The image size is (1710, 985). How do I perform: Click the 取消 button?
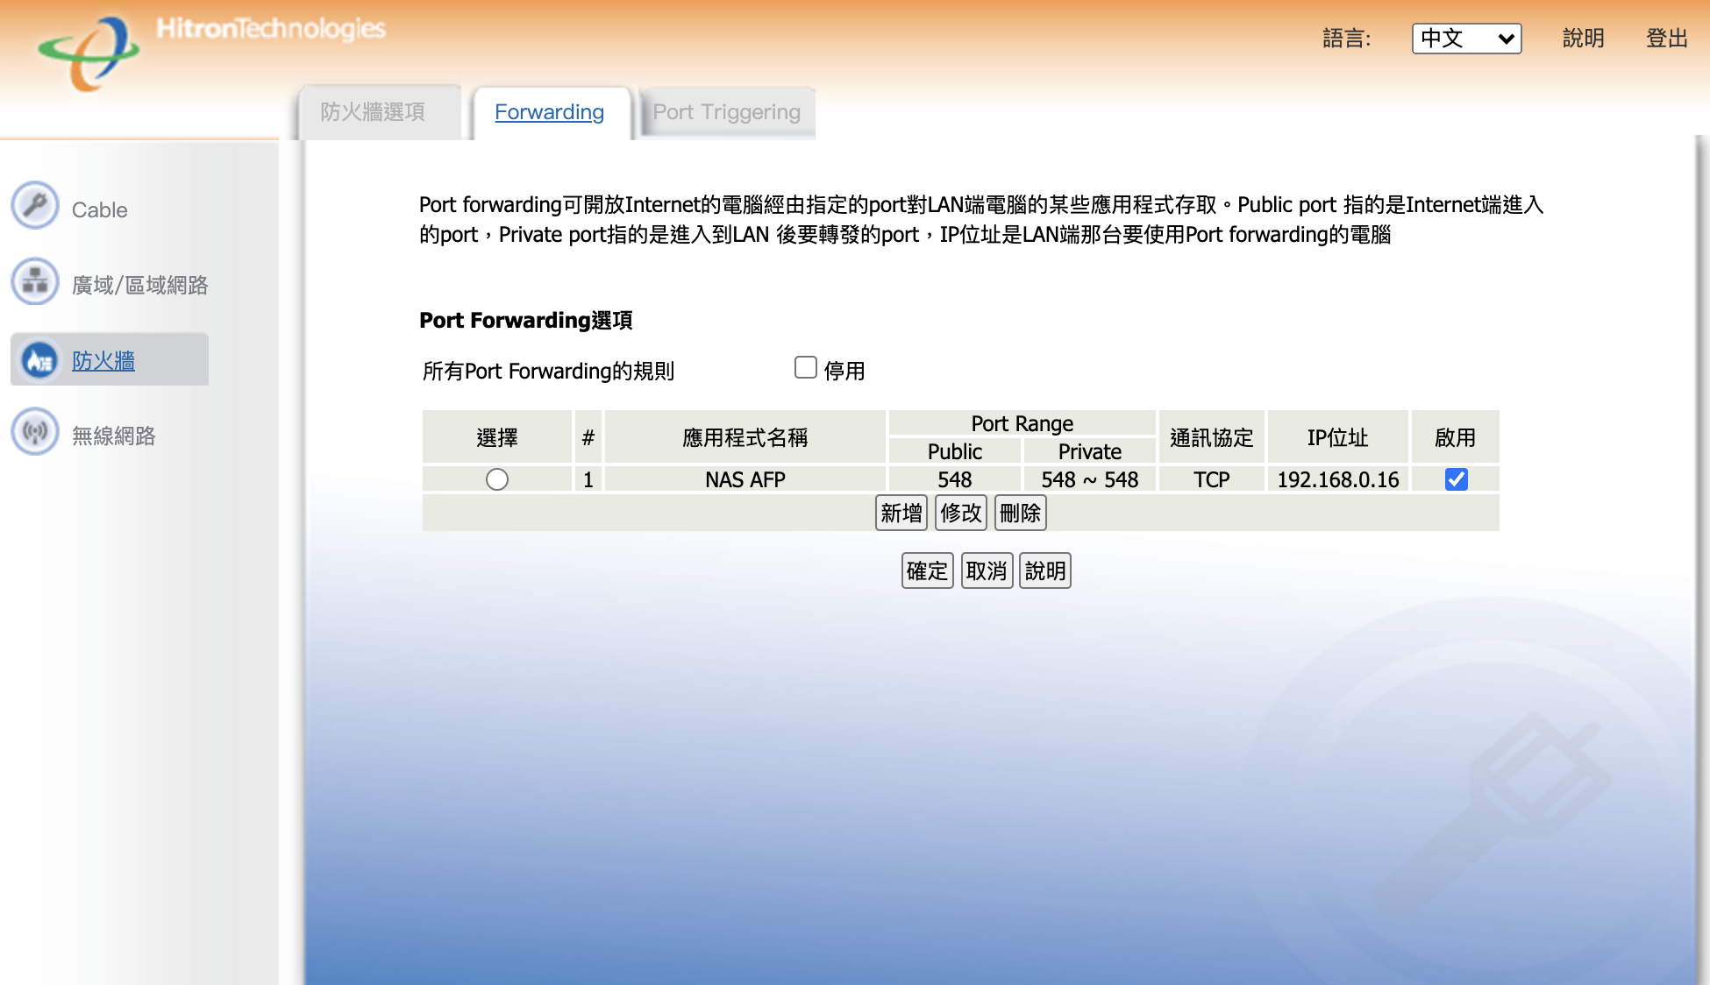987,570
